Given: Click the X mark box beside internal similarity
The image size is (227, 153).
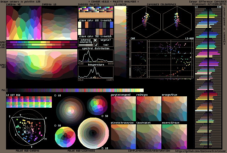Looking at the screenshot, I should click(95, 40).
